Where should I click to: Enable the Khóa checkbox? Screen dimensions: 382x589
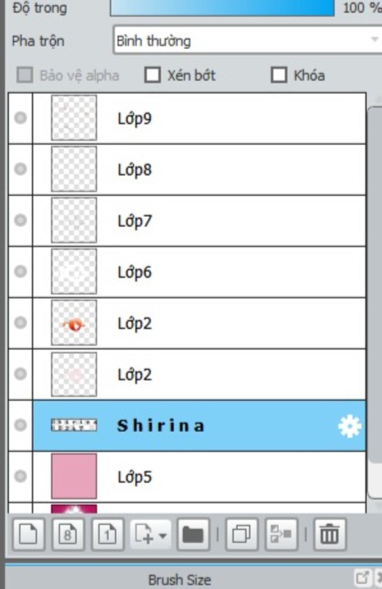point(279,75)
